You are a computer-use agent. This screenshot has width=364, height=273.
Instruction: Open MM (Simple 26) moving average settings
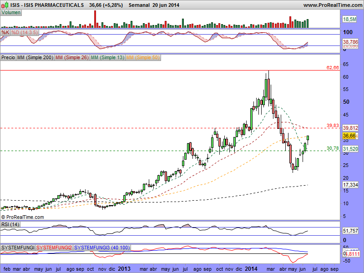(72, 57)
